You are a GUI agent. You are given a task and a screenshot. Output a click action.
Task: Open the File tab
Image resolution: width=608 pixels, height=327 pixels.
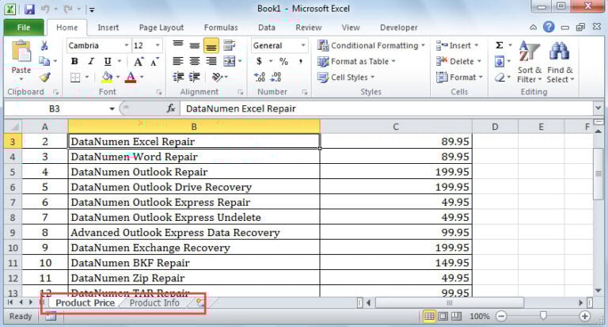(24, 28)
